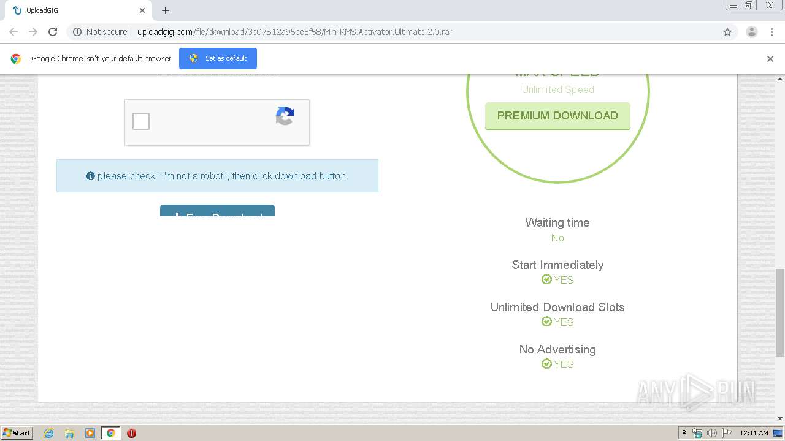Click the show desktop icon next to the clock
The image size is (785, 441).
(778, 433)
